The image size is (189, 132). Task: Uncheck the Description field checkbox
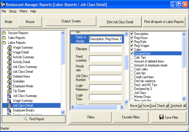pyautogui.click(x=132, y=34)
